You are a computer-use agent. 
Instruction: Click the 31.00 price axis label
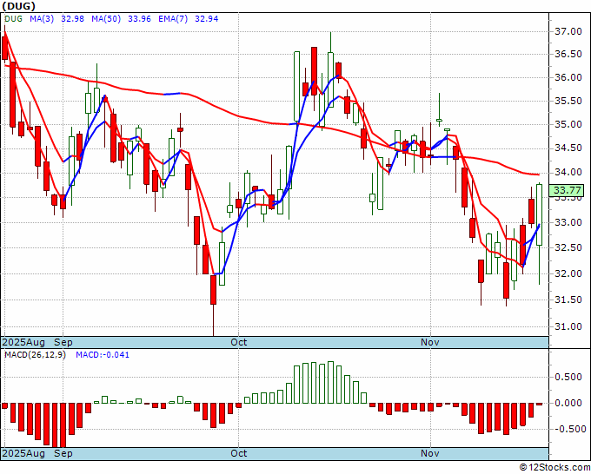(x=568, y=326)
